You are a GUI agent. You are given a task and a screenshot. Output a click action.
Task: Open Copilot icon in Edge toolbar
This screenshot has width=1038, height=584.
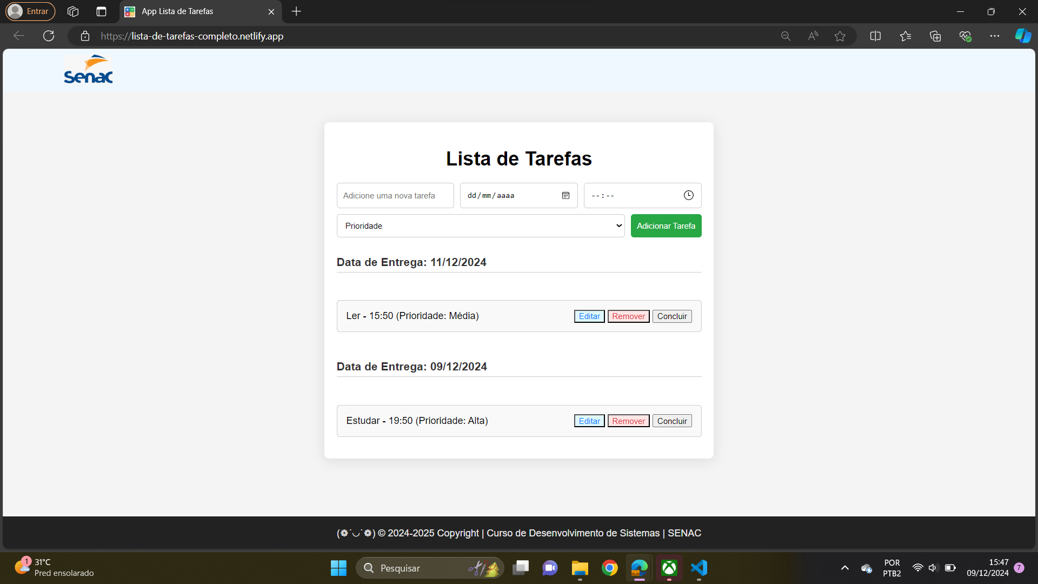[x=1023, y=36]
